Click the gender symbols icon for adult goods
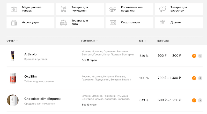This screenshot has width=207, height=114. pos(162,9)
